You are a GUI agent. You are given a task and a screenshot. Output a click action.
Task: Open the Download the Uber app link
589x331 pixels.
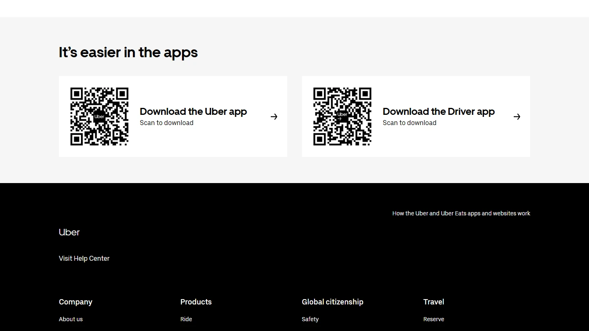pyautogui.click(x=193, y=112)
